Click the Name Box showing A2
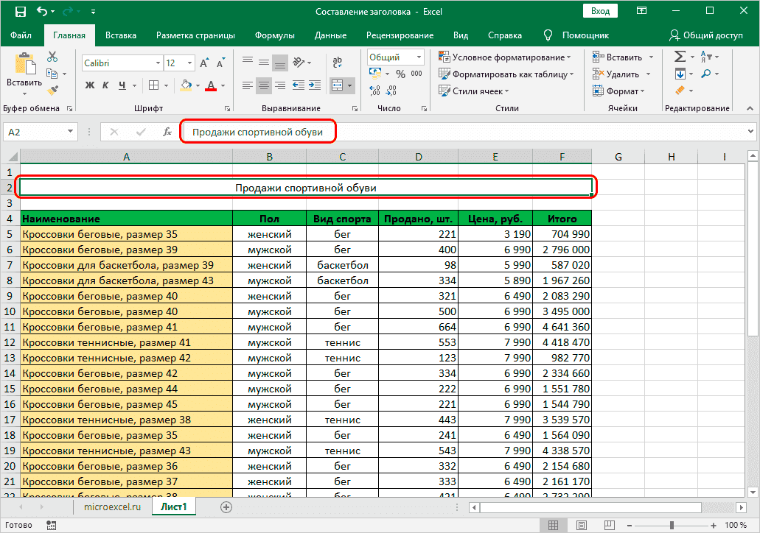This screenshot has height=533, width=760. point(34,132)
